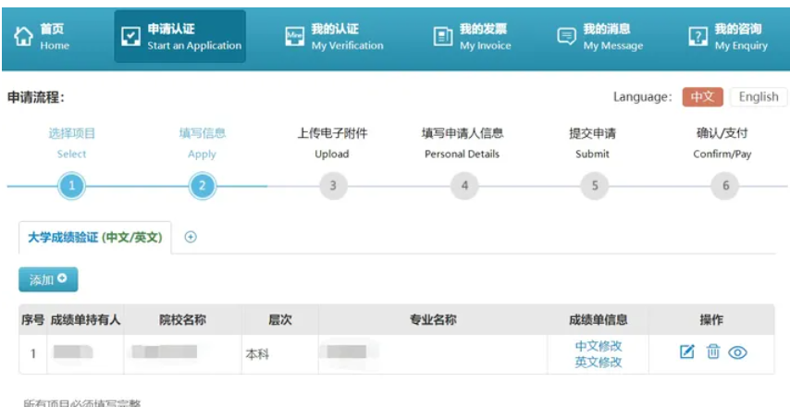Click the plus icon to add new tab
The height and width of the screenshot is (407, 790).
pos(191,237)
